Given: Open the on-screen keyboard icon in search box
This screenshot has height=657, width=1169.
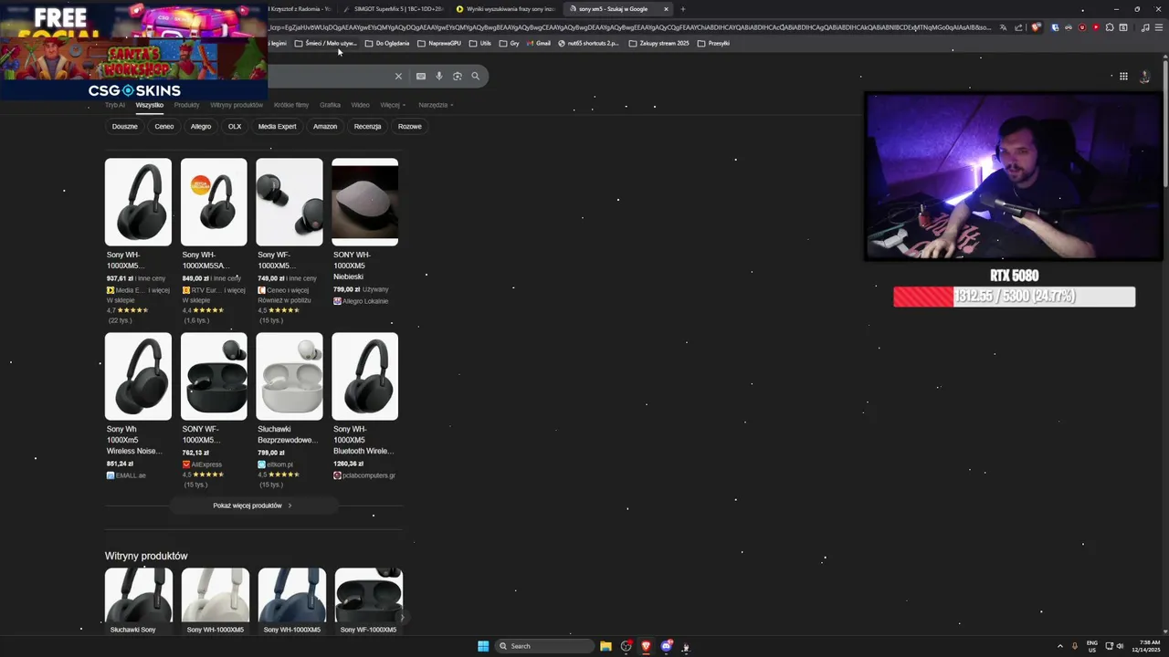Looking at the screenshot, I should click(421, 76).
